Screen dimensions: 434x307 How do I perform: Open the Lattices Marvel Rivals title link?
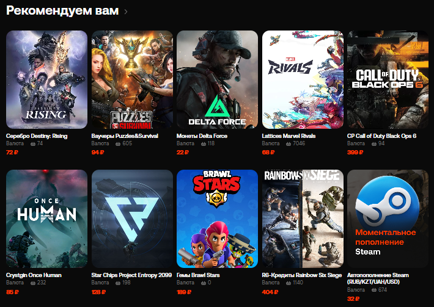pos(289,136)
